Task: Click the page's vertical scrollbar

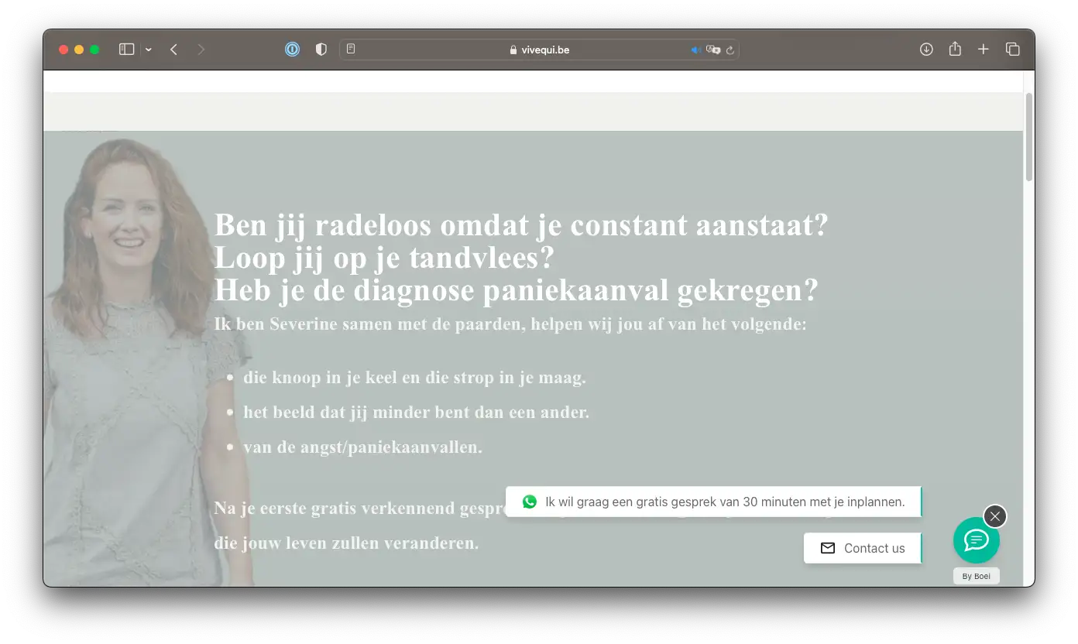Action: (1028, 139)
